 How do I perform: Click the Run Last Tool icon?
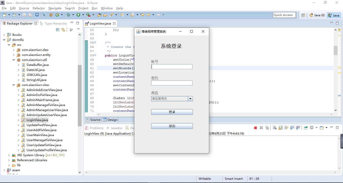(x=88, y=15)
